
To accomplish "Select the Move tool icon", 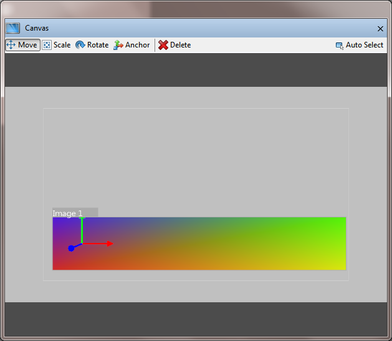I will tap(11, 45).
